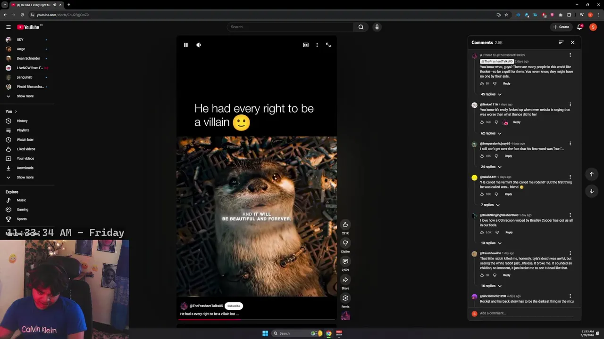Click the Add a comment field
The height and width of the screenshot is (339, 604).
click(x=526, y=313)
